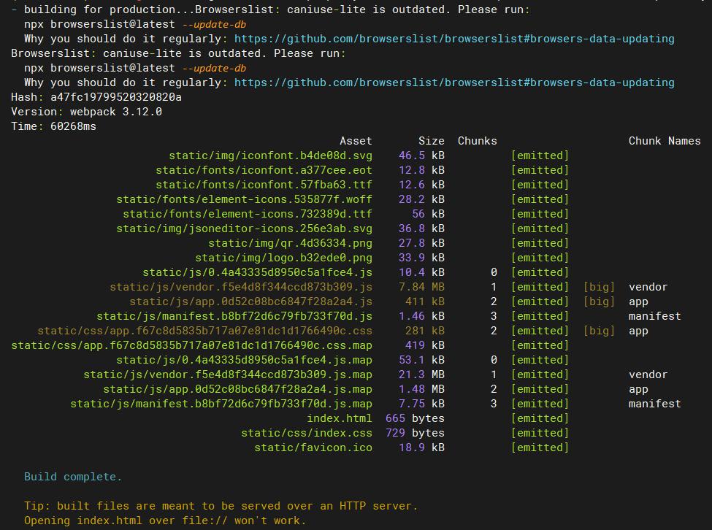Select app.0d52c08bc6847f28a2a4.js.map asset name
Screen dimensions: 712x530
point(237,389)
